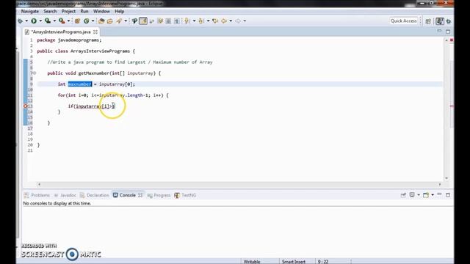The height and width of the screenshot is (264, 470).
Task: Switch to the Problems tab
Action: click(37, 195)
